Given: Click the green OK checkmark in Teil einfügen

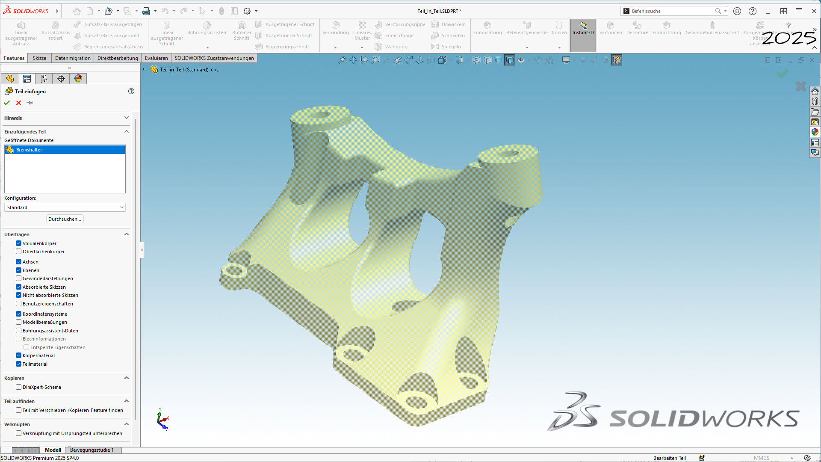Looking at the screenshot, I should click(x=7, y=103).
